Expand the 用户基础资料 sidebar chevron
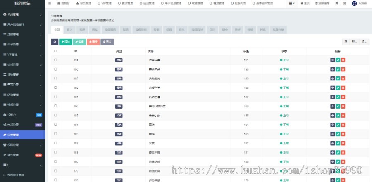Screen dimensions: 372x182 [x=41, y=25]
